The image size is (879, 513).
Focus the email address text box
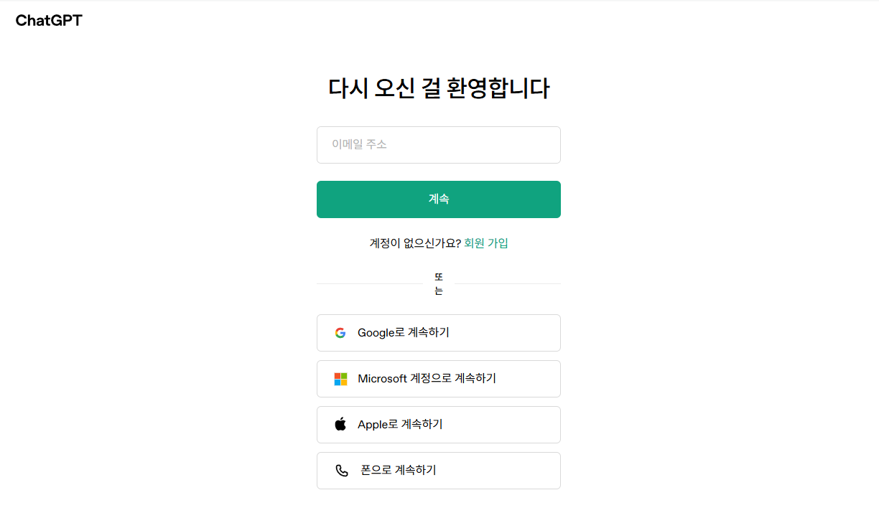point(438,144)
